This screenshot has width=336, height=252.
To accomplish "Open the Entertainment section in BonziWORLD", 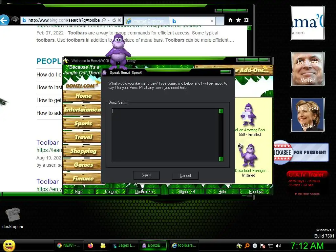I will click(x=82, y=110).
